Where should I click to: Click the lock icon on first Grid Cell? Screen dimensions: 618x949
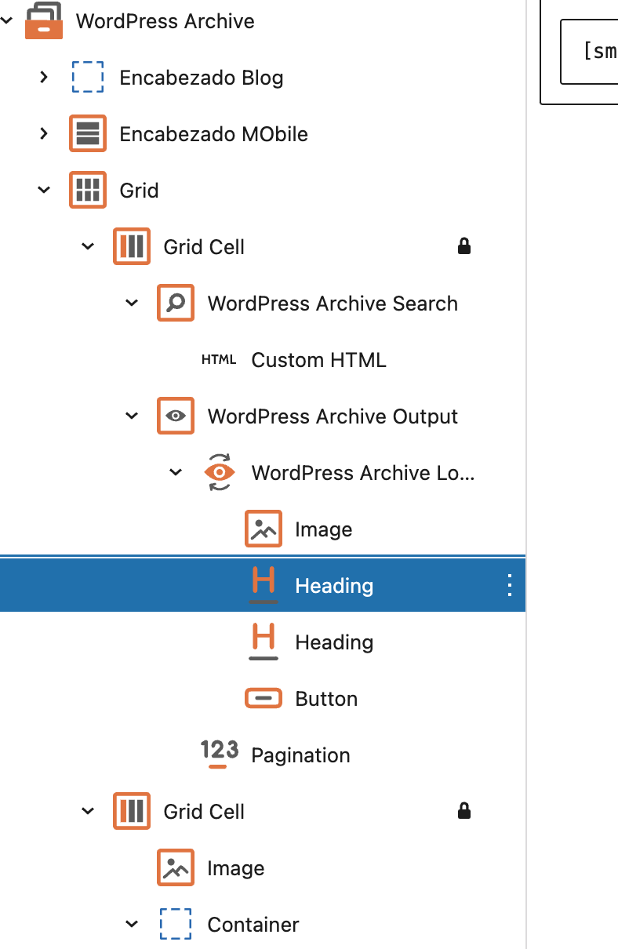point(464,247)
